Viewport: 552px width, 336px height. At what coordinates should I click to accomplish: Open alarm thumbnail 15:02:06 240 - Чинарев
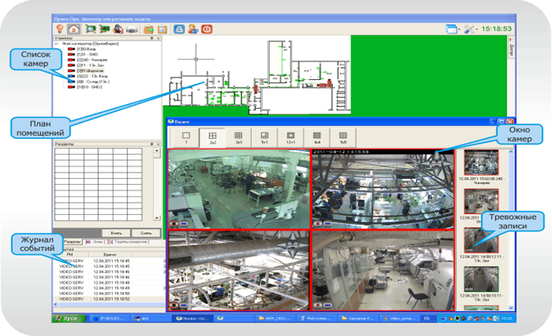click(x=481, y=163)
